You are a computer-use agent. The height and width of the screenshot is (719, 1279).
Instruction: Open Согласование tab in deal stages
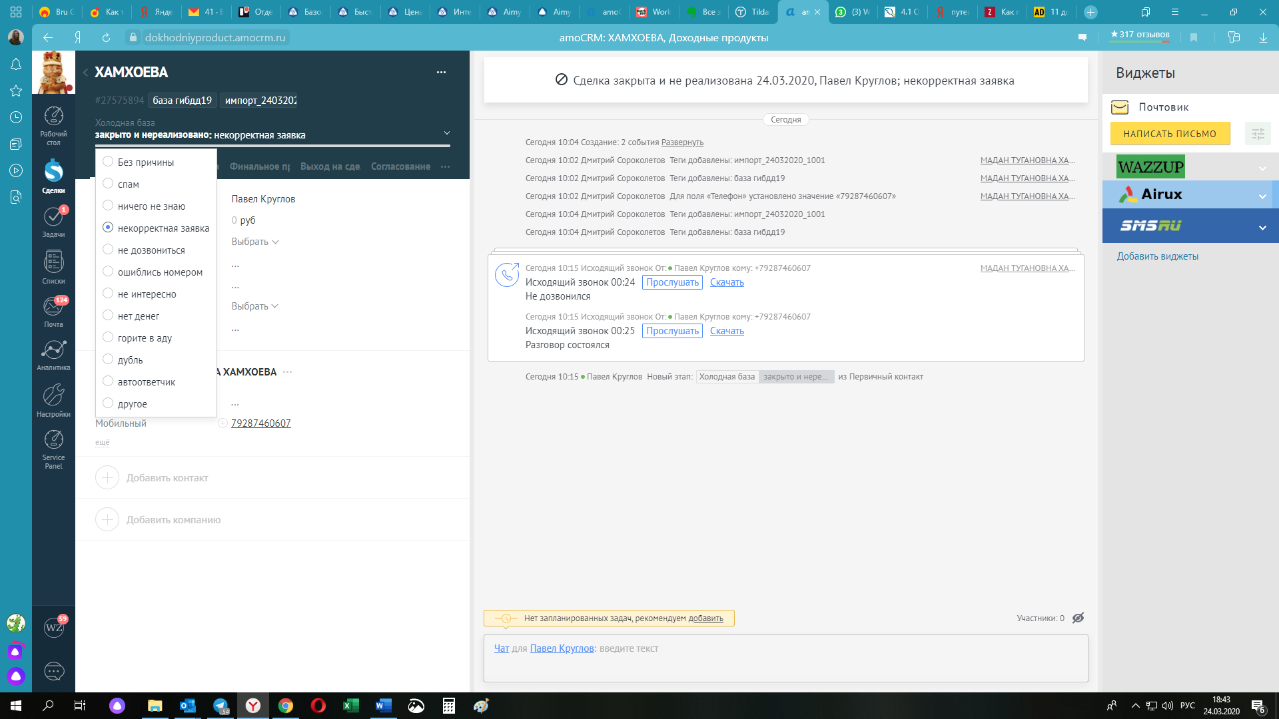pyautogui.click(x=400, y=166)
